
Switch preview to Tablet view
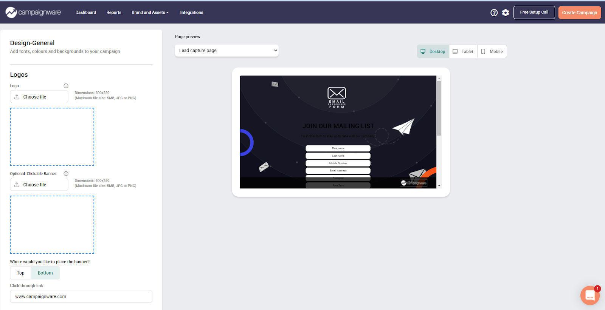(463, 51)
